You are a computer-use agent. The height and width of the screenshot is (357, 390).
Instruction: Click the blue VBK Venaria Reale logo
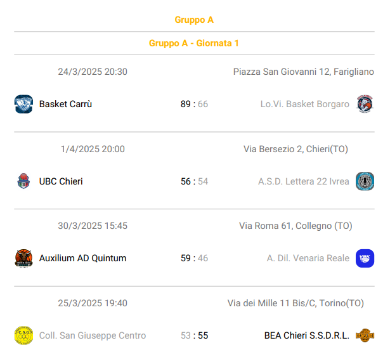(x=365, y=258)
